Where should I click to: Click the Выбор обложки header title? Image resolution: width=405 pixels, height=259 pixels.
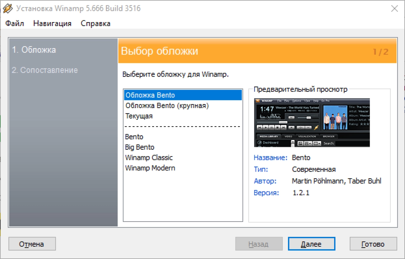(x=159, y=51)
